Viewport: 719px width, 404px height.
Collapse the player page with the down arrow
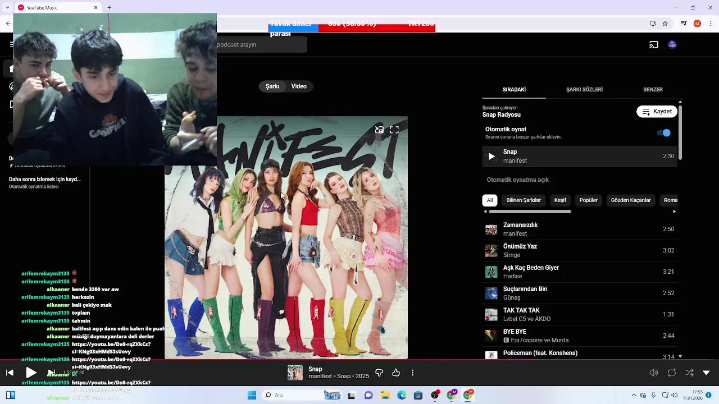707,373
